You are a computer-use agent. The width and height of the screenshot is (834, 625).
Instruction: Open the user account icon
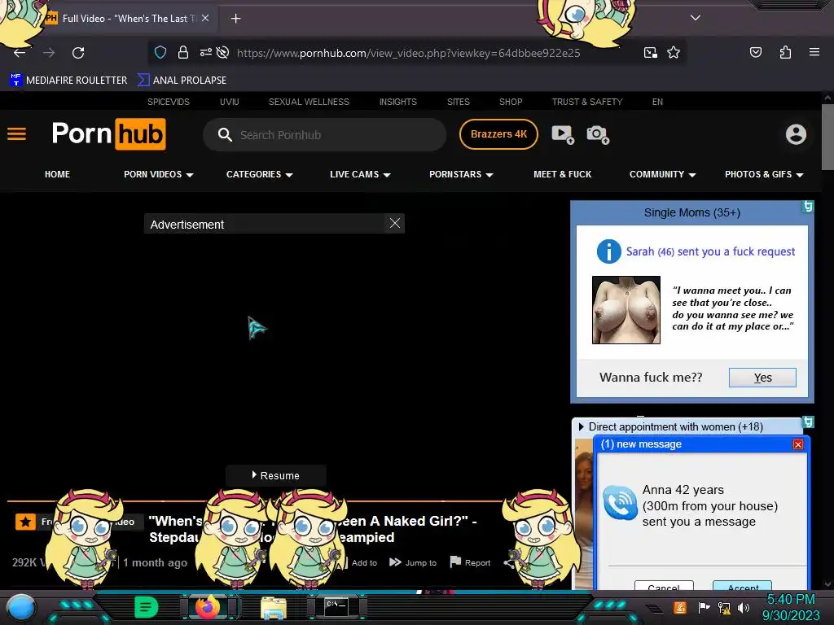(796, 134)
